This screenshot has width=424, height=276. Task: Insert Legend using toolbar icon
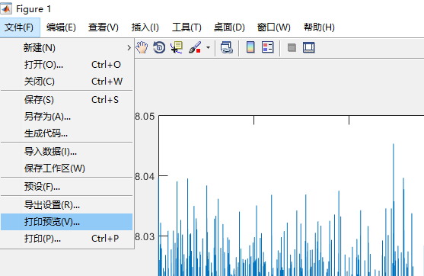point(268,47)
